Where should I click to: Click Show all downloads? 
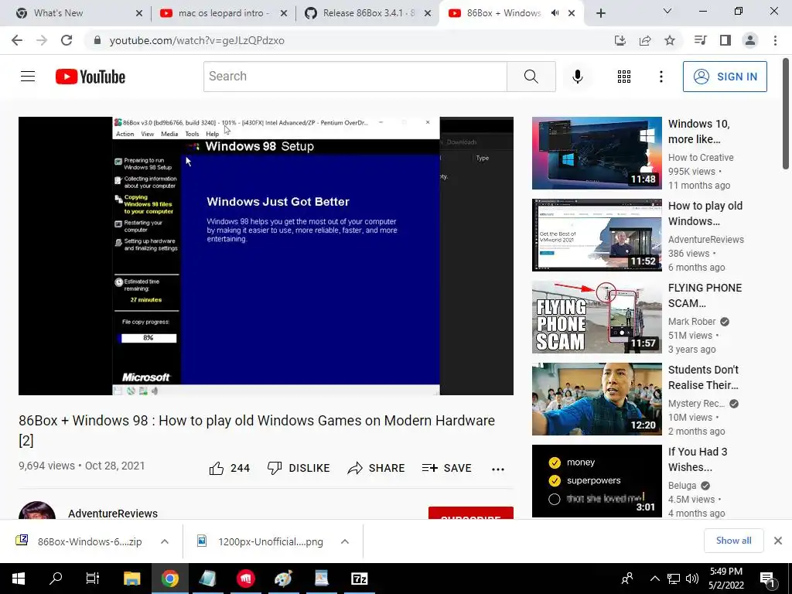pyautogui.click(x=733, y=541)
